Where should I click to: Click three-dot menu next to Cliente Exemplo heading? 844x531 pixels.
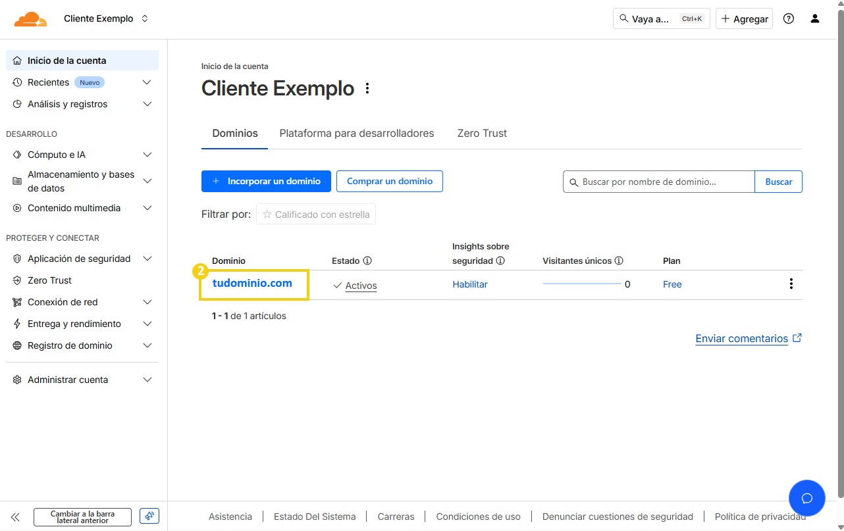coord(367,88)
